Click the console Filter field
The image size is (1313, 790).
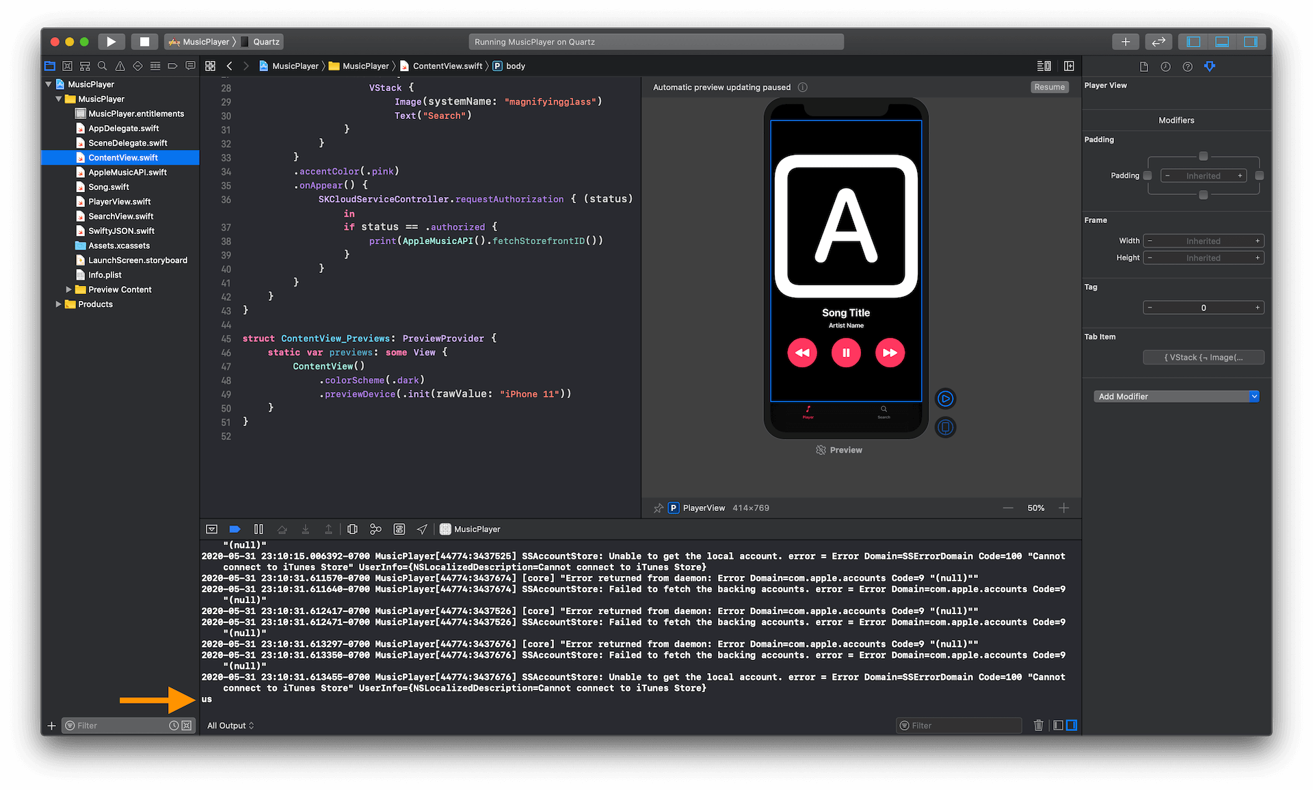click(x=958, y=725)
